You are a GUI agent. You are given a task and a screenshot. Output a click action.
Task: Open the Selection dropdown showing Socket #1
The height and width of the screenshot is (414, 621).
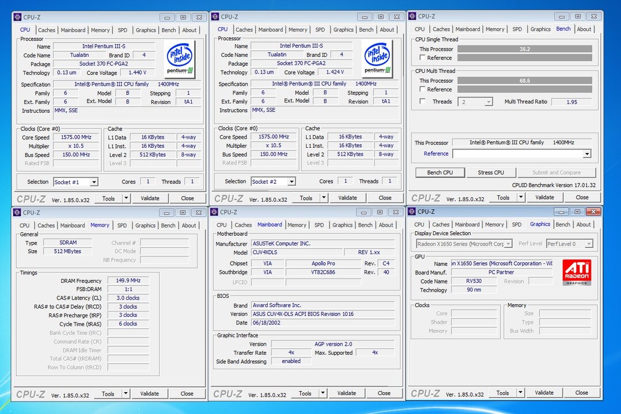[x=94, y=182]
